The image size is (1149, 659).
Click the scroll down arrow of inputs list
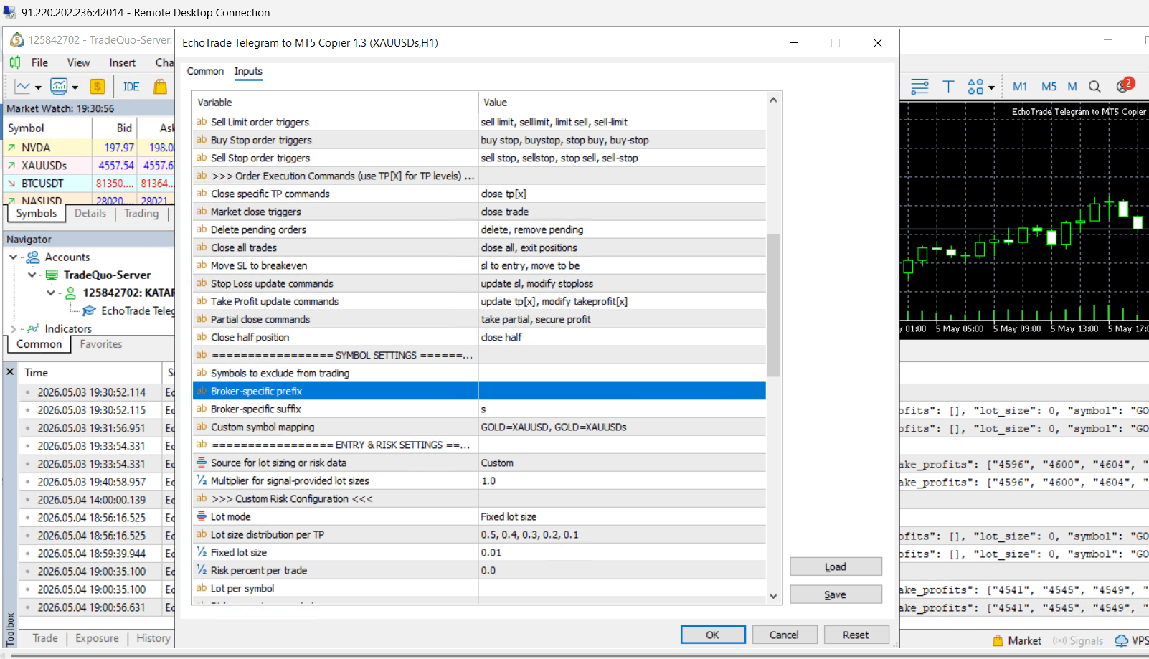click(x=773, y=596)
